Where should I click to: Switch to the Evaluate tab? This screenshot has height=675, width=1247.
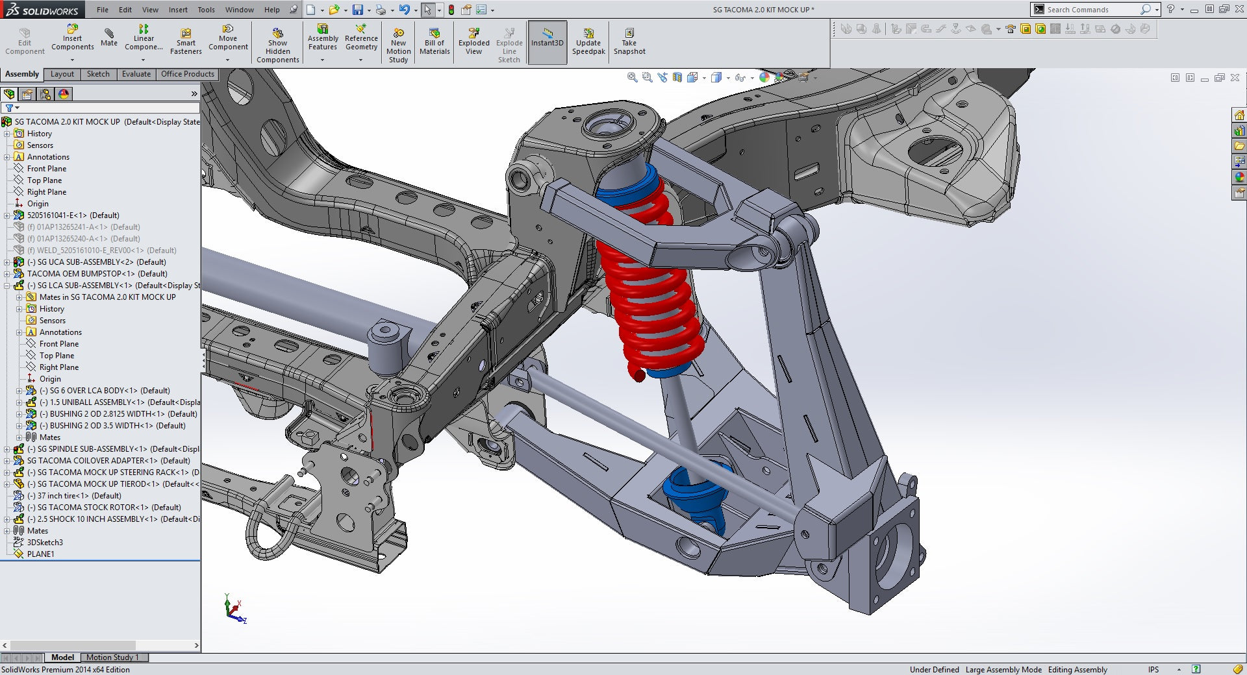pyautogui.click(x=136, y=74)
